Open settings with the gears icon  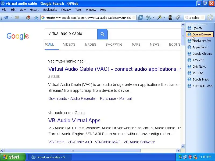[x=178, y=17]
